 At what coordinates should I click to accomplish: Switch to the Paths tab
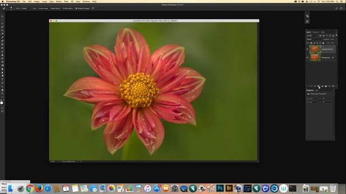point(323,32)
